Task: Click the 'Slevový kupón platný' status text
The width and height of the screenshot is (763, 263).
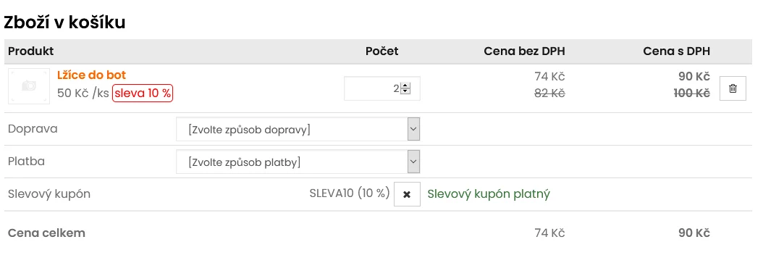Action: click(489, 194)
